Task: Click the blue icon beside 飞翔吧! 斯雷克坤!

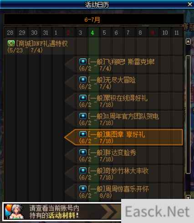Action: tap(83, 61)
